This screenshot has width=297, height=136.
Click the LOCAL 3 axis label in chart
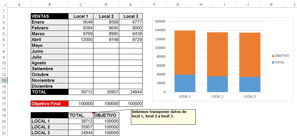[x=250, y=96]
